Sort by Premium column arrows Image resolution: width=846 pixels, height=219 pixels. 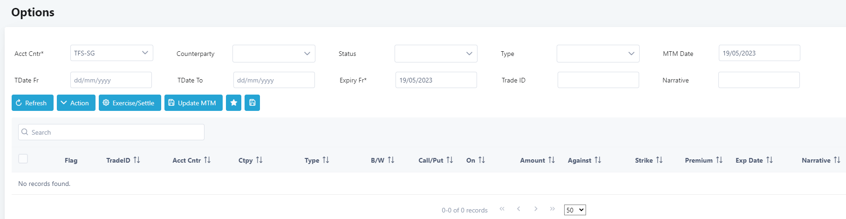[x=719, y=160]
